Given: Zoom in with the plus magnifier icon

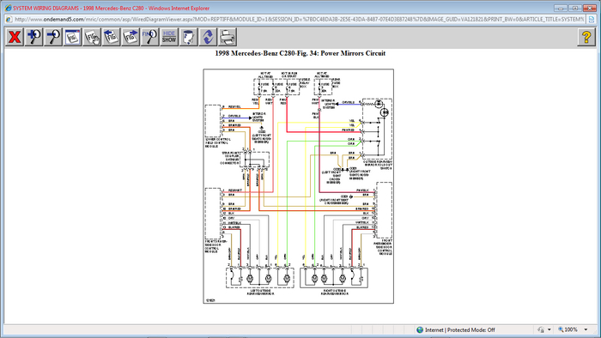Looking at the screenshot, I should click(33, 37).
